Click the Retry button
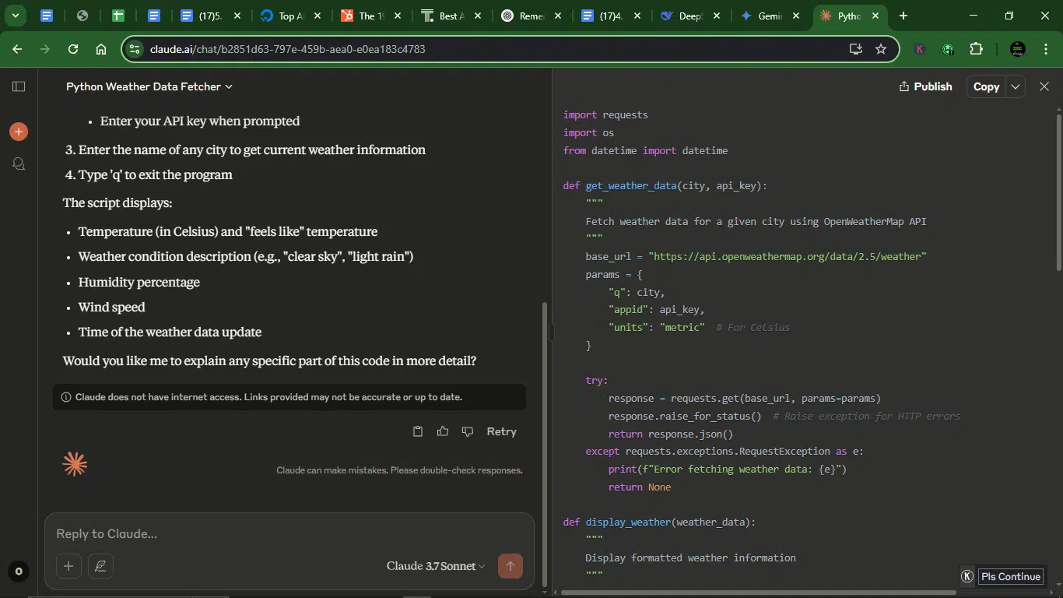The height and width of the screenshot is (598, 1063). [501, 431]
